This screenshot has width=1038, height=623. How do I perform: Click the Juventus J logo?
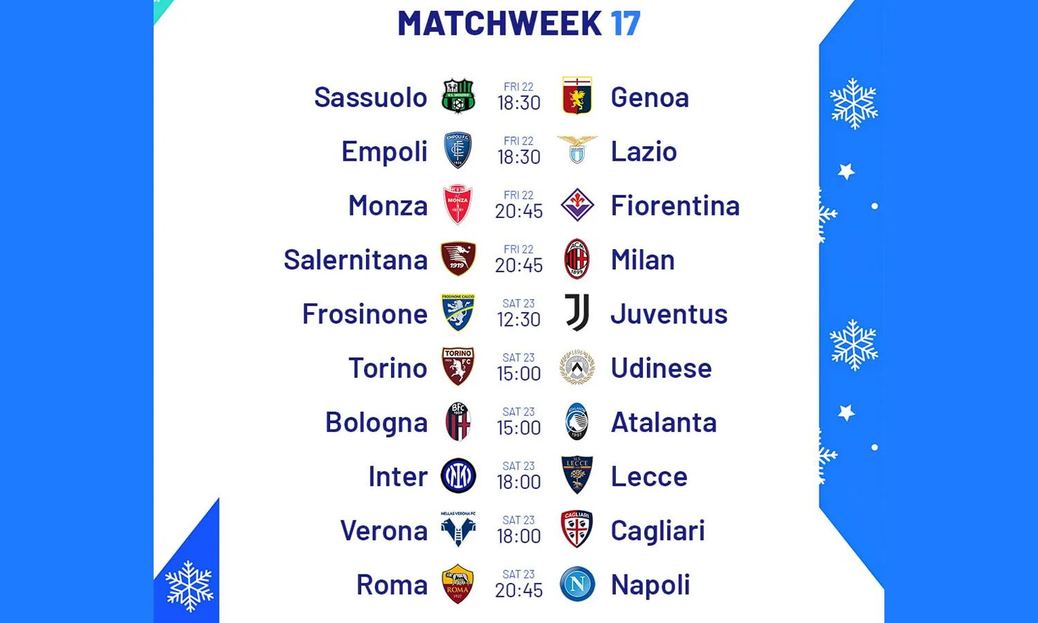pyautogui.click(x=577, y=313)
